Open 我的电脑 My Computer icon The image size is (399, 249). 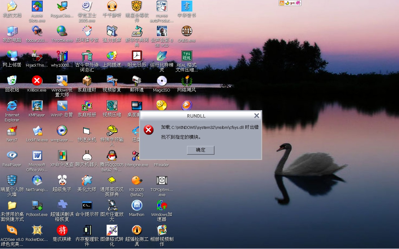coord(12,31)
